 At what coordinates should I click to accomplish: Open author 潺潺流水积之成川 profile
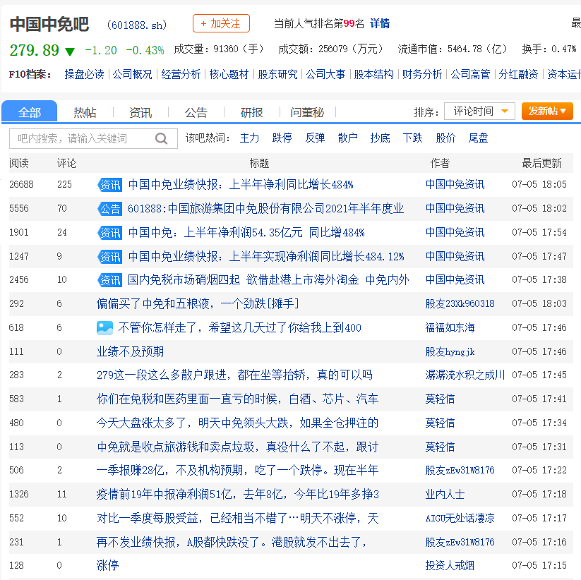click(465, 375)
